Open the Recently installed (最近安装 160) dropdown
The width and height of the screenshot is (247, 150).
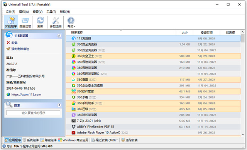(105, 140)
